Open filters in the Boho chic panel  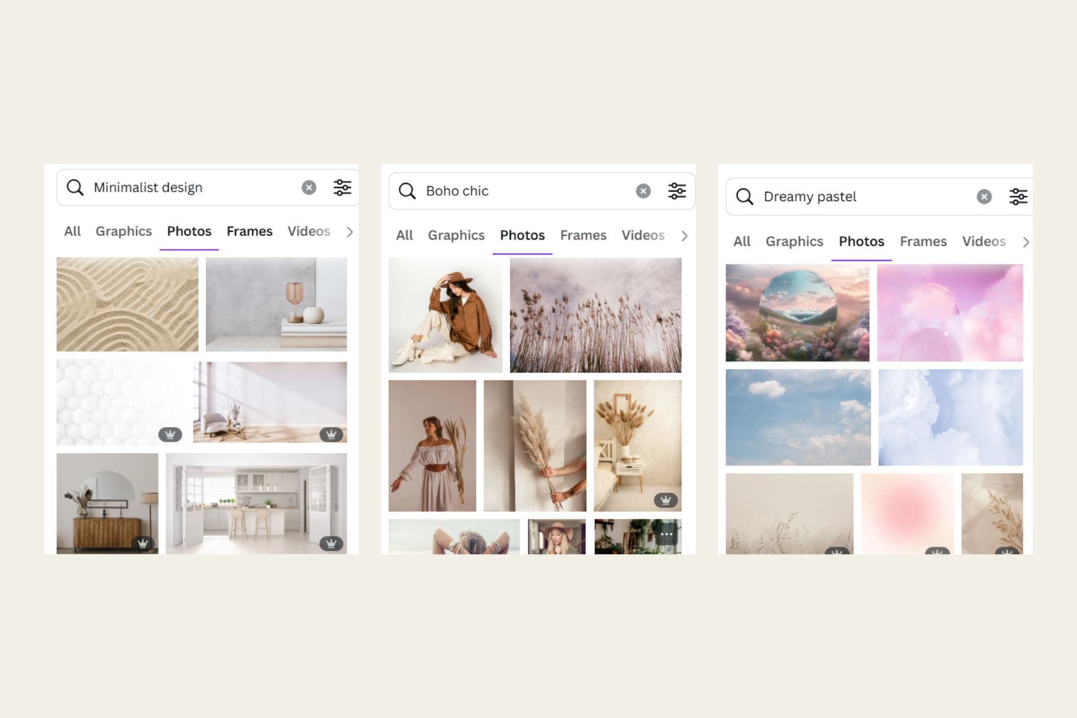pos(677,191)
